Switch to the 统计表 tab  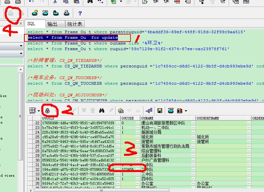75,24
